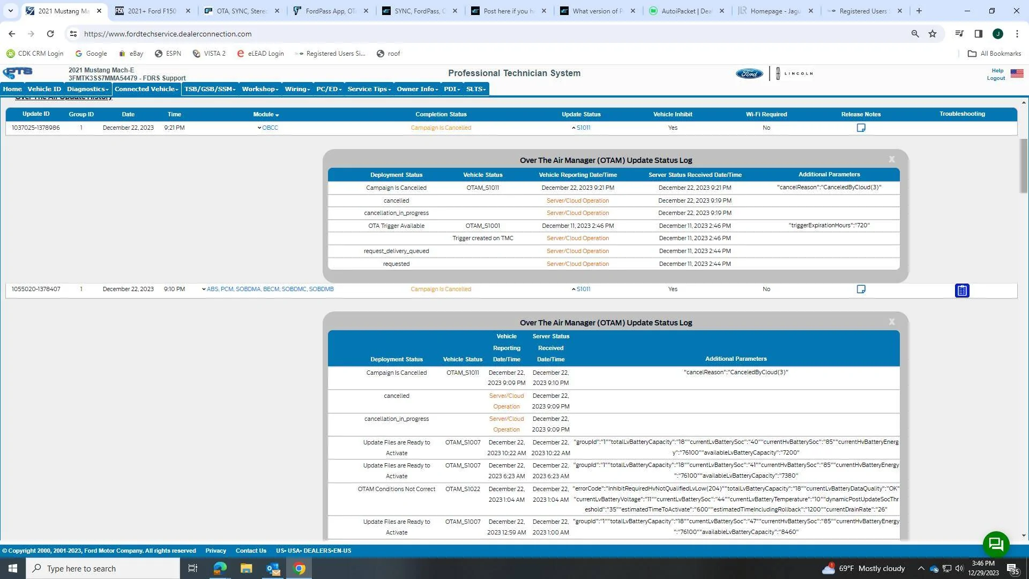
Task: Open release notes for ABS, PCM update row
Action: pyautogui.click(x=861, y=289)
